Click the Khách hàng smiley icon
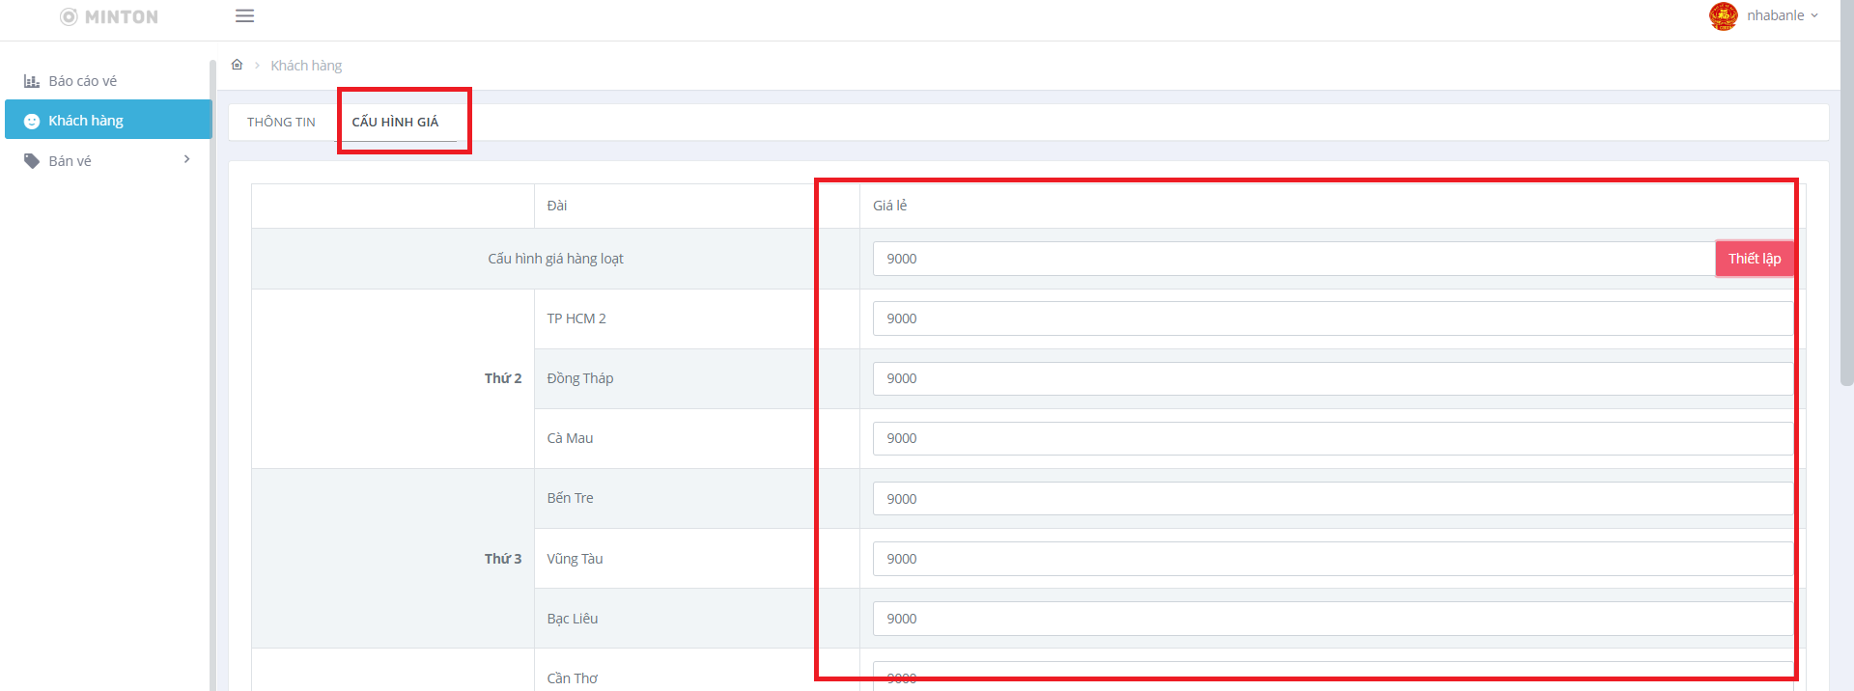 tap(32, 121)
